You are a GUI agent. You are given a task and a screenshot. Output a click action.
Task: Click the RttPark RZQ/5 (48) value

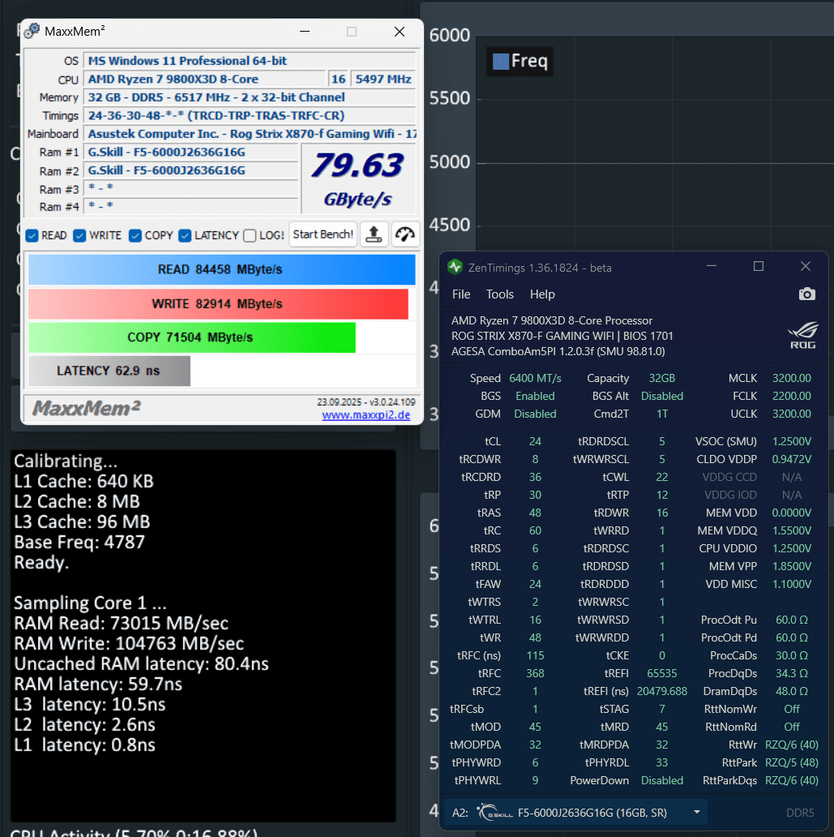[791, 762]
